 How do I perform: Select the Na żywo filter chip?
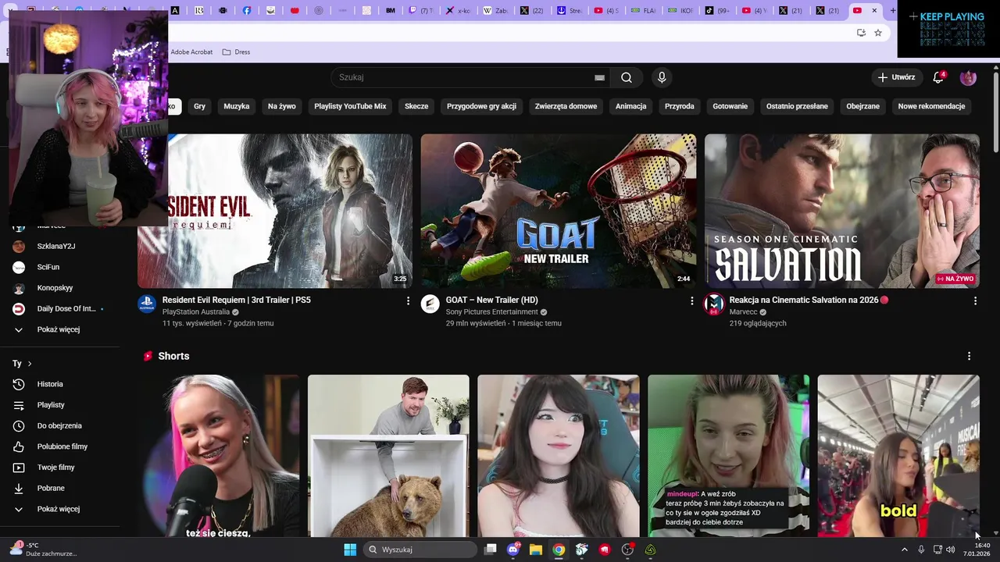point(282,106)
